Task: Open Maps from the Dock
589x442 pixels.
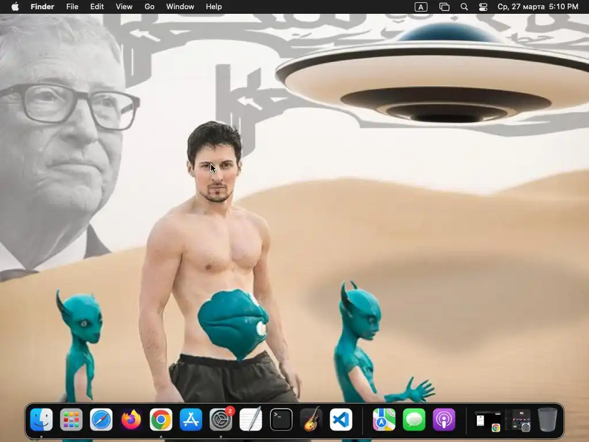Action: click(384, 420)
